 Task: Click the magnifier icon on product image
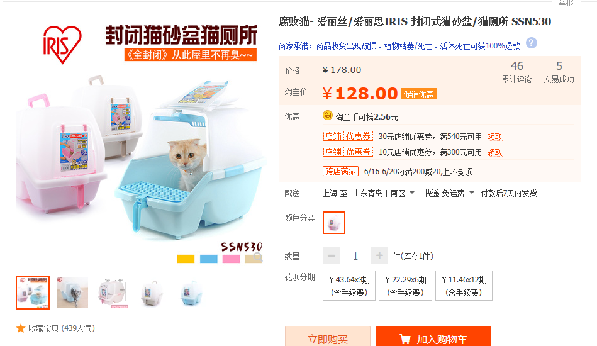click(x=258, y=257)
